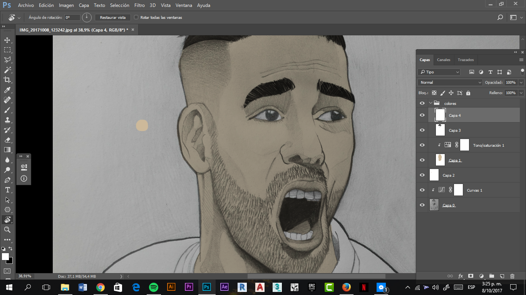Open the search icon in options bar
The height and width of the screenshot is (295, 526).
tap(500, 17)
